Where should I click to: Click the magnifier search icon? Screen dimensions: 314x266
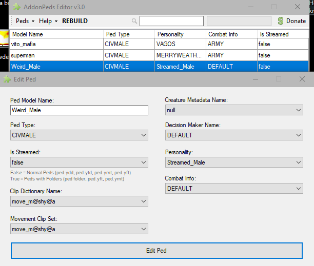[134, 21]
